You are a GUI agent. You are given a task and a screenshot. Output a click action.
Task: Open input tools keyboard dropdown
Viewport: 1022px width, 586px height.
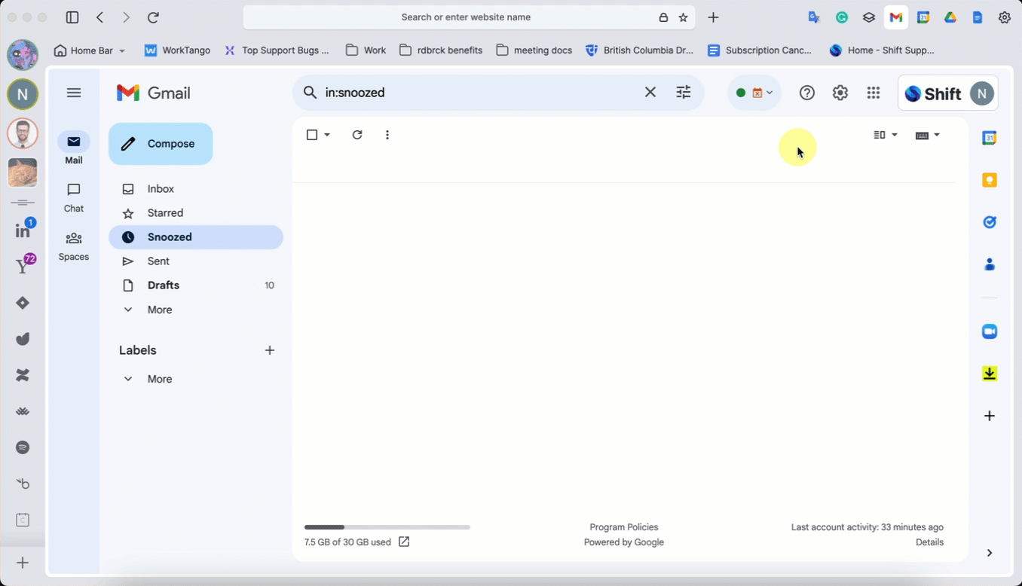(928, 135)
